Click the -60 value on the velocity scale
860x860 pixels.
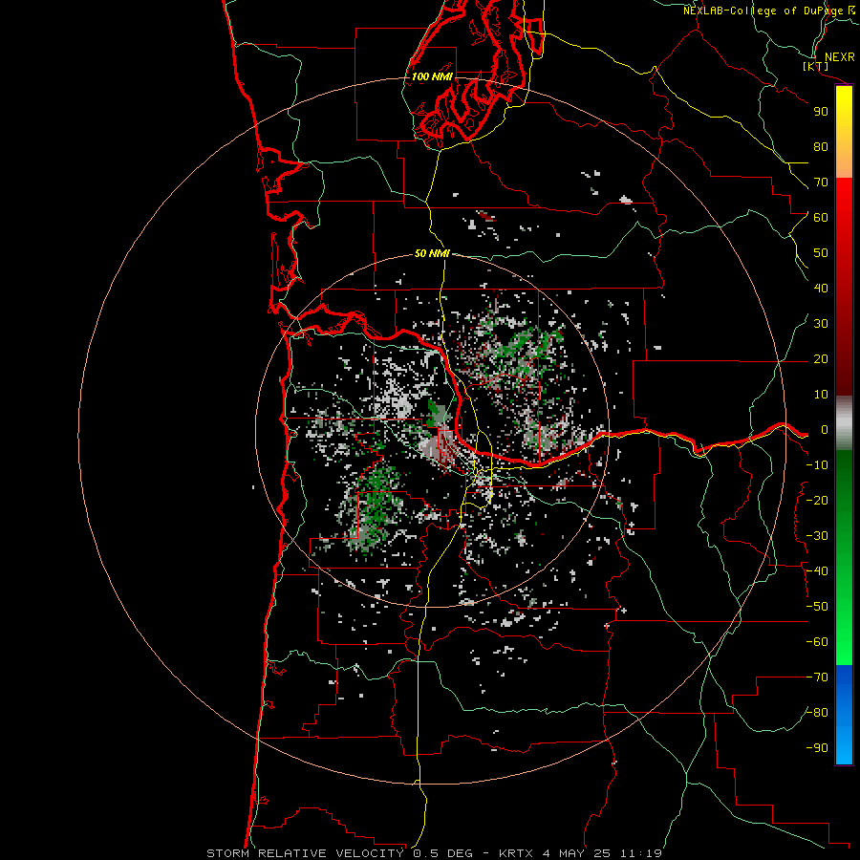817,642
